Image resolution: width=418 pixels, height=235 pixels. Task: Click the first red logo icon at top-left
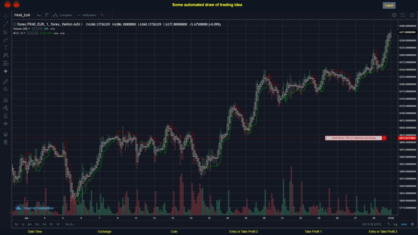click(x=7, y=4)
